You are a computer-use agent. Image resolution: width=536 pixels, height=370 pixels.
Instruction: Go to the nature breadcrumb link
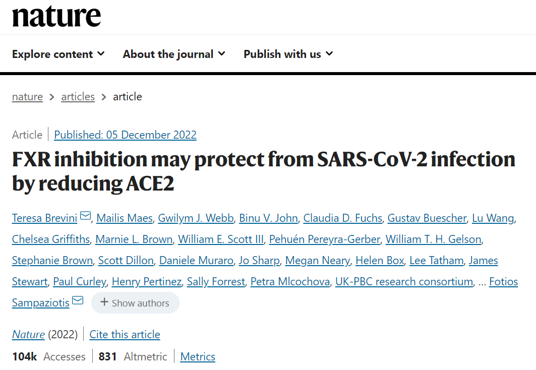click(27, 97)
